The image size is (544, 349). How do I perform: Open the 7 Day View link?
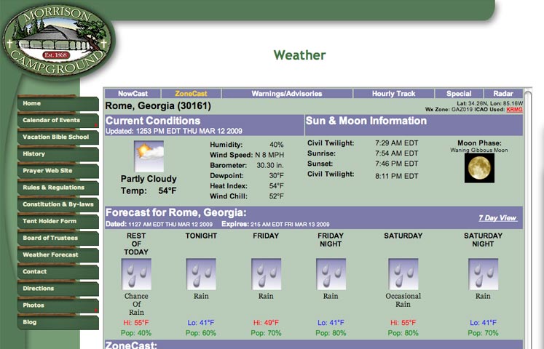497,218
